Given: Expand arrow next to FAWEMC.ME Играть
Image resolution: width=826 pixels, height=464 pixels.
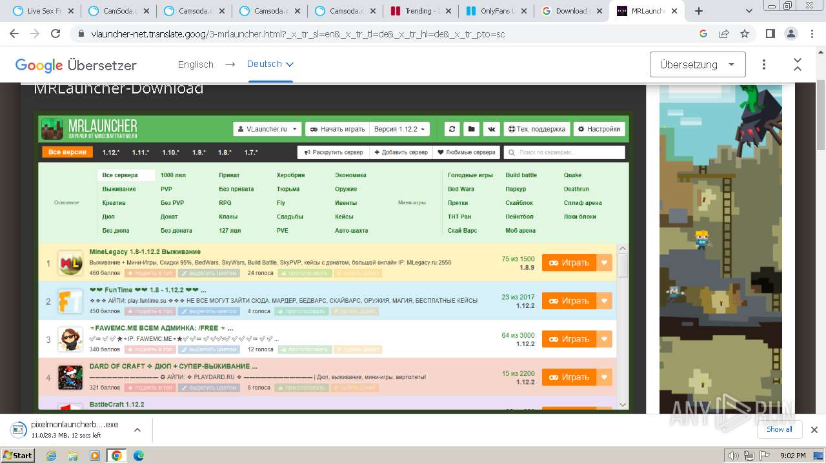Looking at the screenshot, I should tap(604, 339).
